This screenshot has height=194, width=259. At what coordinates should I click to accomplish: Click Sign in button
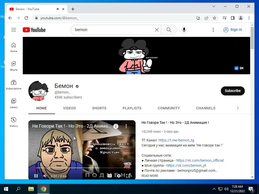point(233,30)
